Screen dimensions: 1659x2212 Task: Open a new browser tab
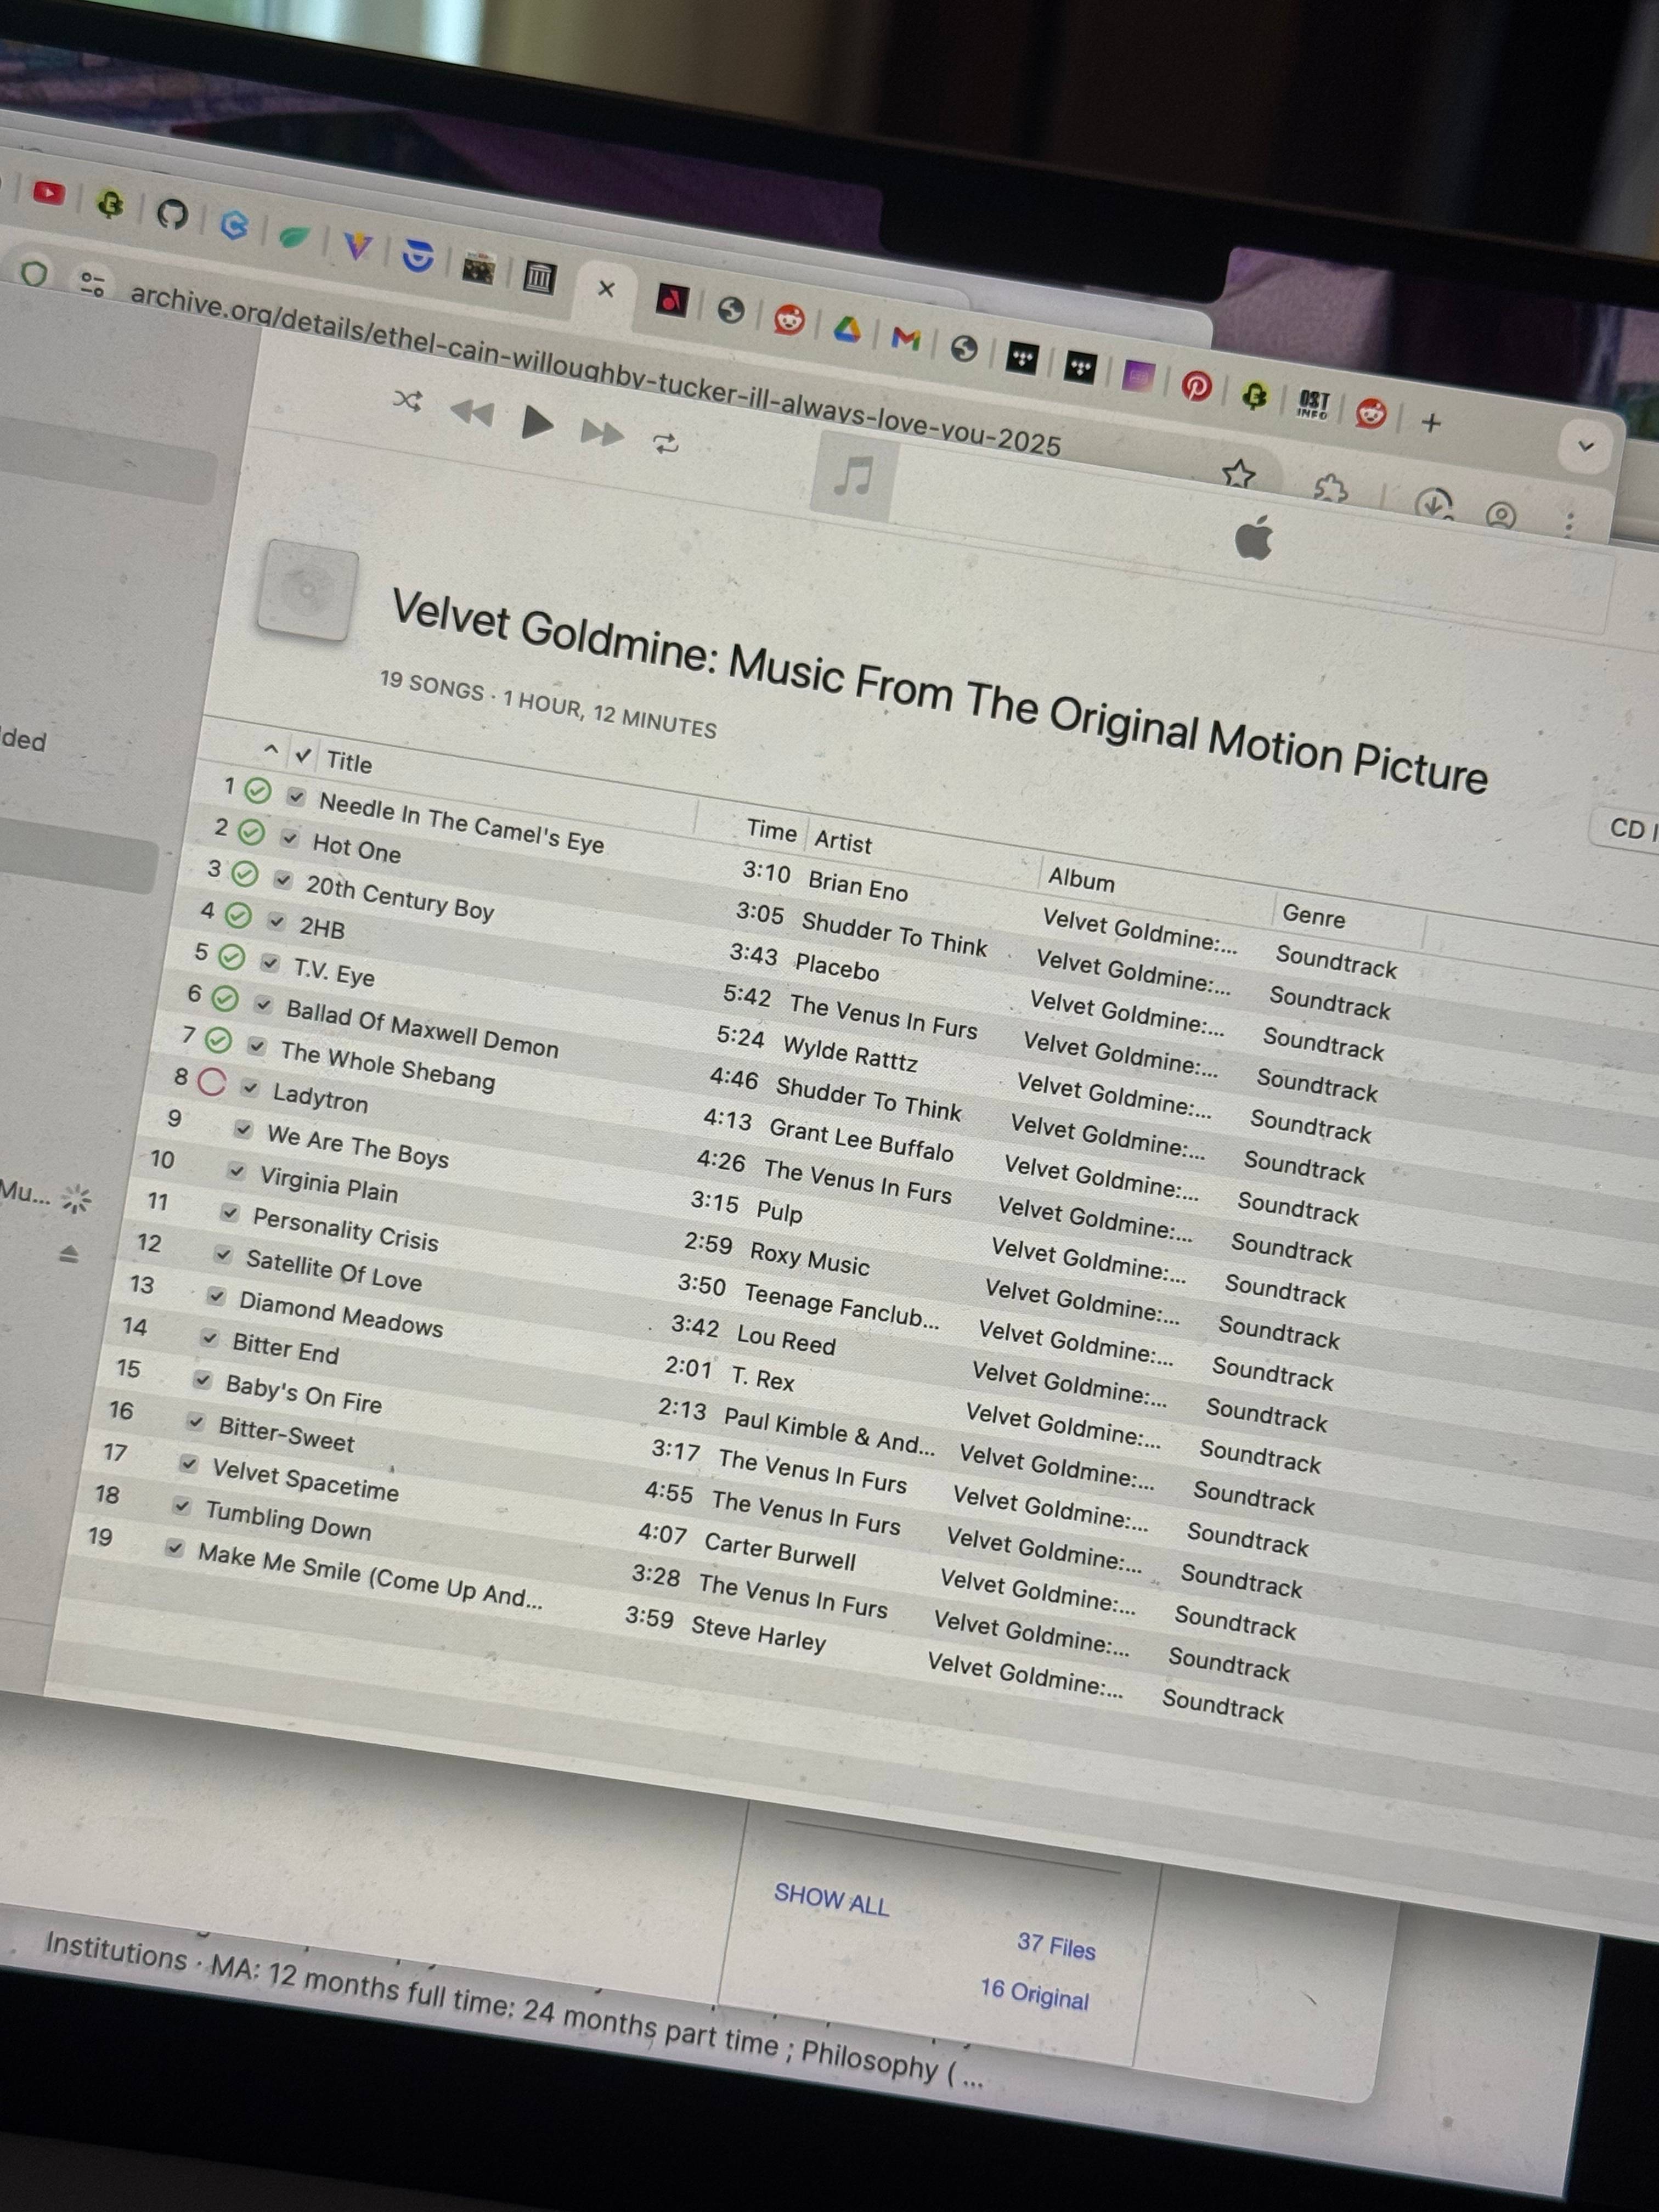pos(1431,423)
